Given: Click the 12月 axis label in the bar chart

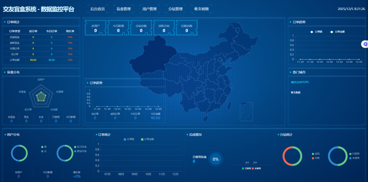Looking at the screenshot, I should [x=175, y=174].
